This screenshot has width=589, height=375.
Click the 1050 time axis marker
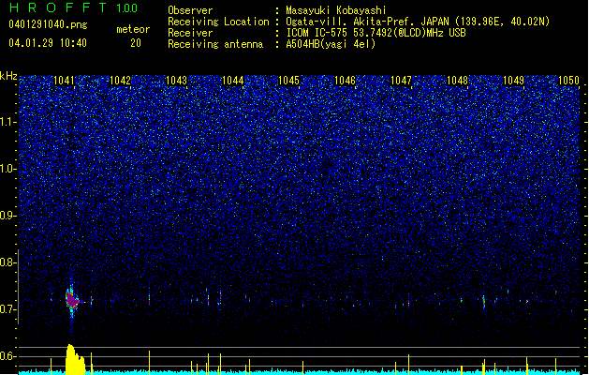568,81
